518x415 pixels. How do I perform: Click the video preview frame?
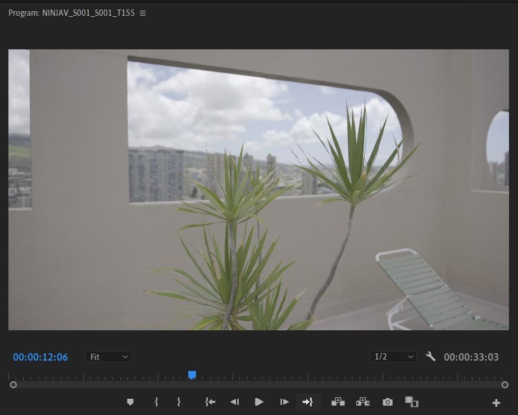point(258,190)
